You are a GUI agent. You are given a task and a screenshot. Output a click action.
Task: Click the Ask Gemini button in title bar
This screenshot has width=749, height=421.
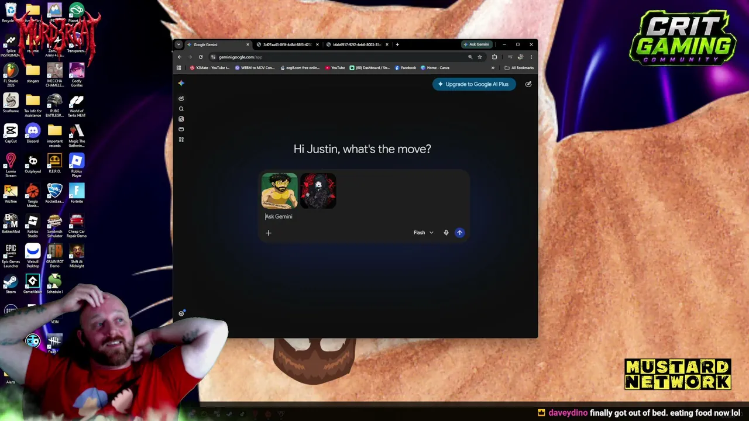(x=476, y=44)
